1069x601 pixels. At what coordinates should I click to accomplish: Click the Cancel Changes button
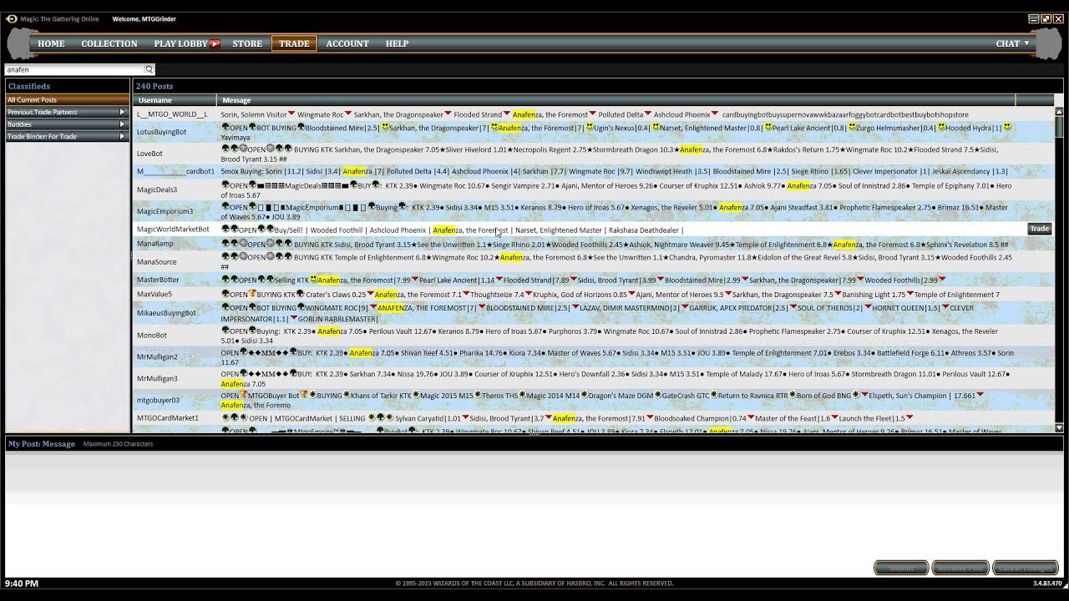click(1025, 568)
